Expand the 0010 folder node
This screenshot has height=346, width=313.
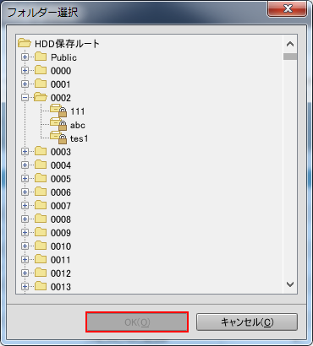(25, 246)
